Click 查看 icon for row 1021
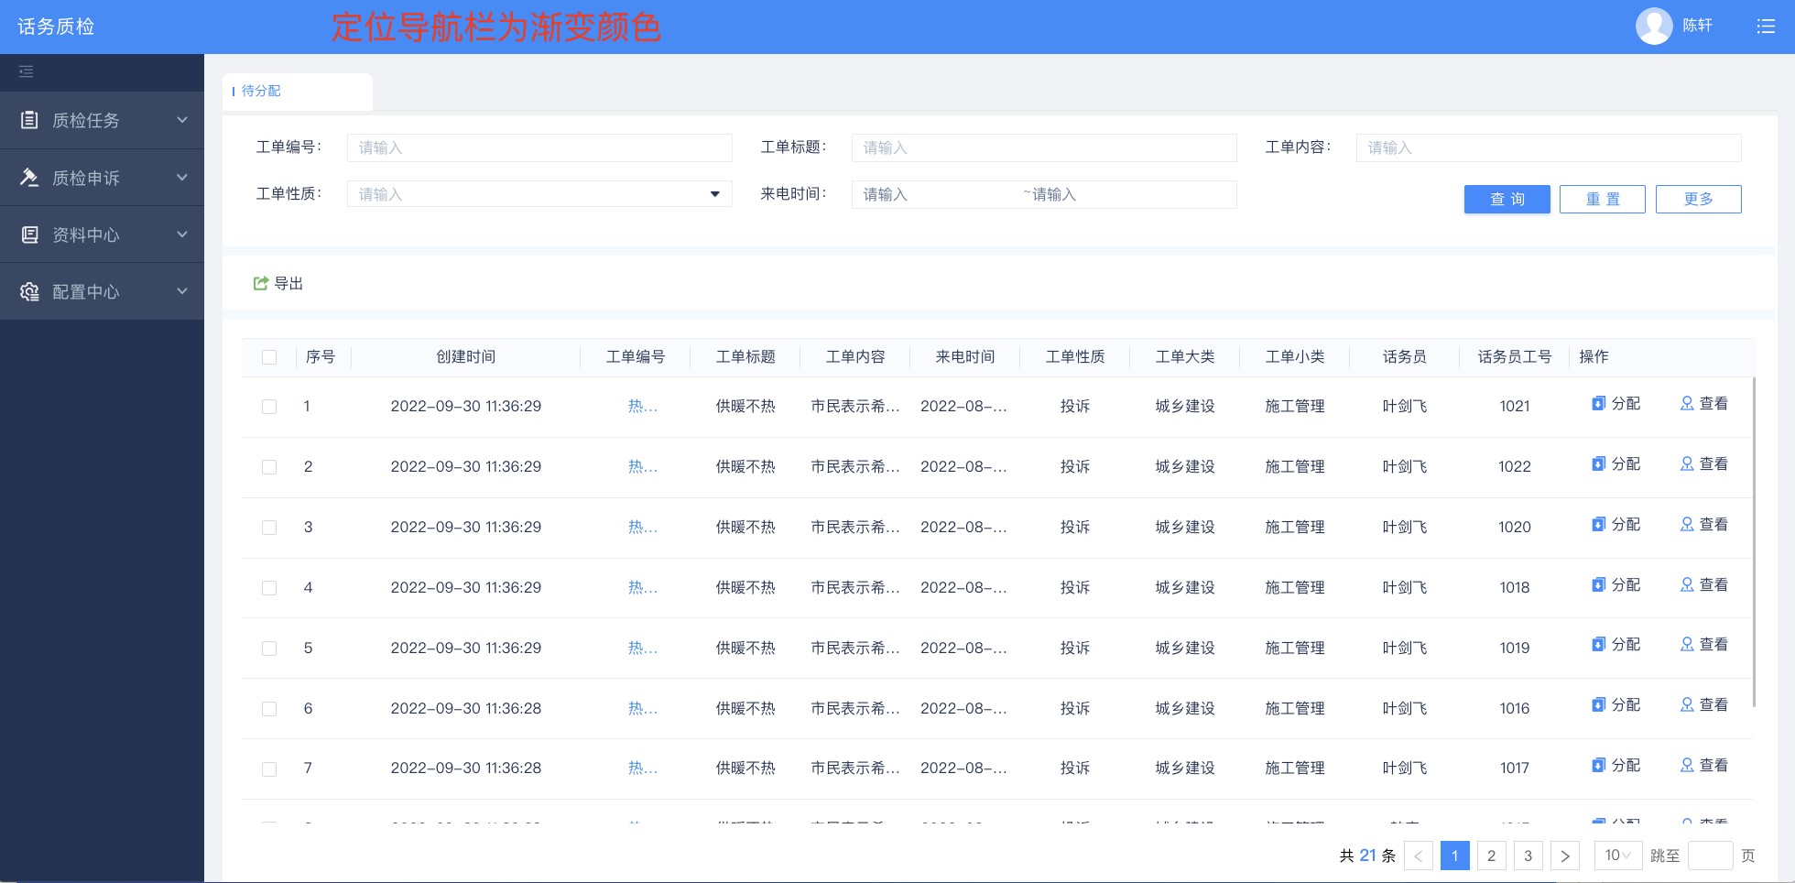Viewport: 1795px width, 883px height. tap(1687, 403)
